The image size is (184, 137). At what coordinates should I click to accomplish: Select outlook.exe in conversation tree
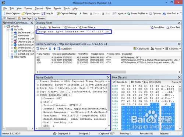[26, 45]
